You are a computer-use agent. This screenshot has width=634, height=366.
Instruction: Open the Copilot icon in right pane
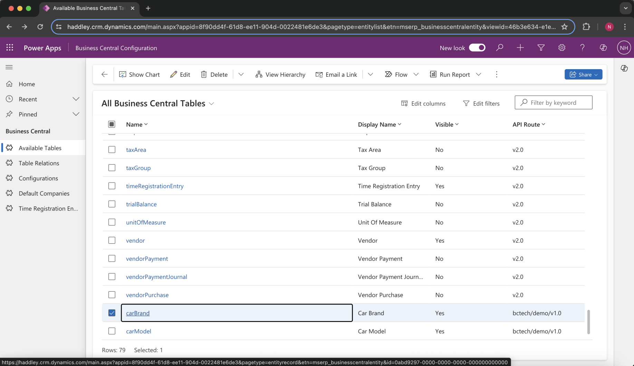624,68
